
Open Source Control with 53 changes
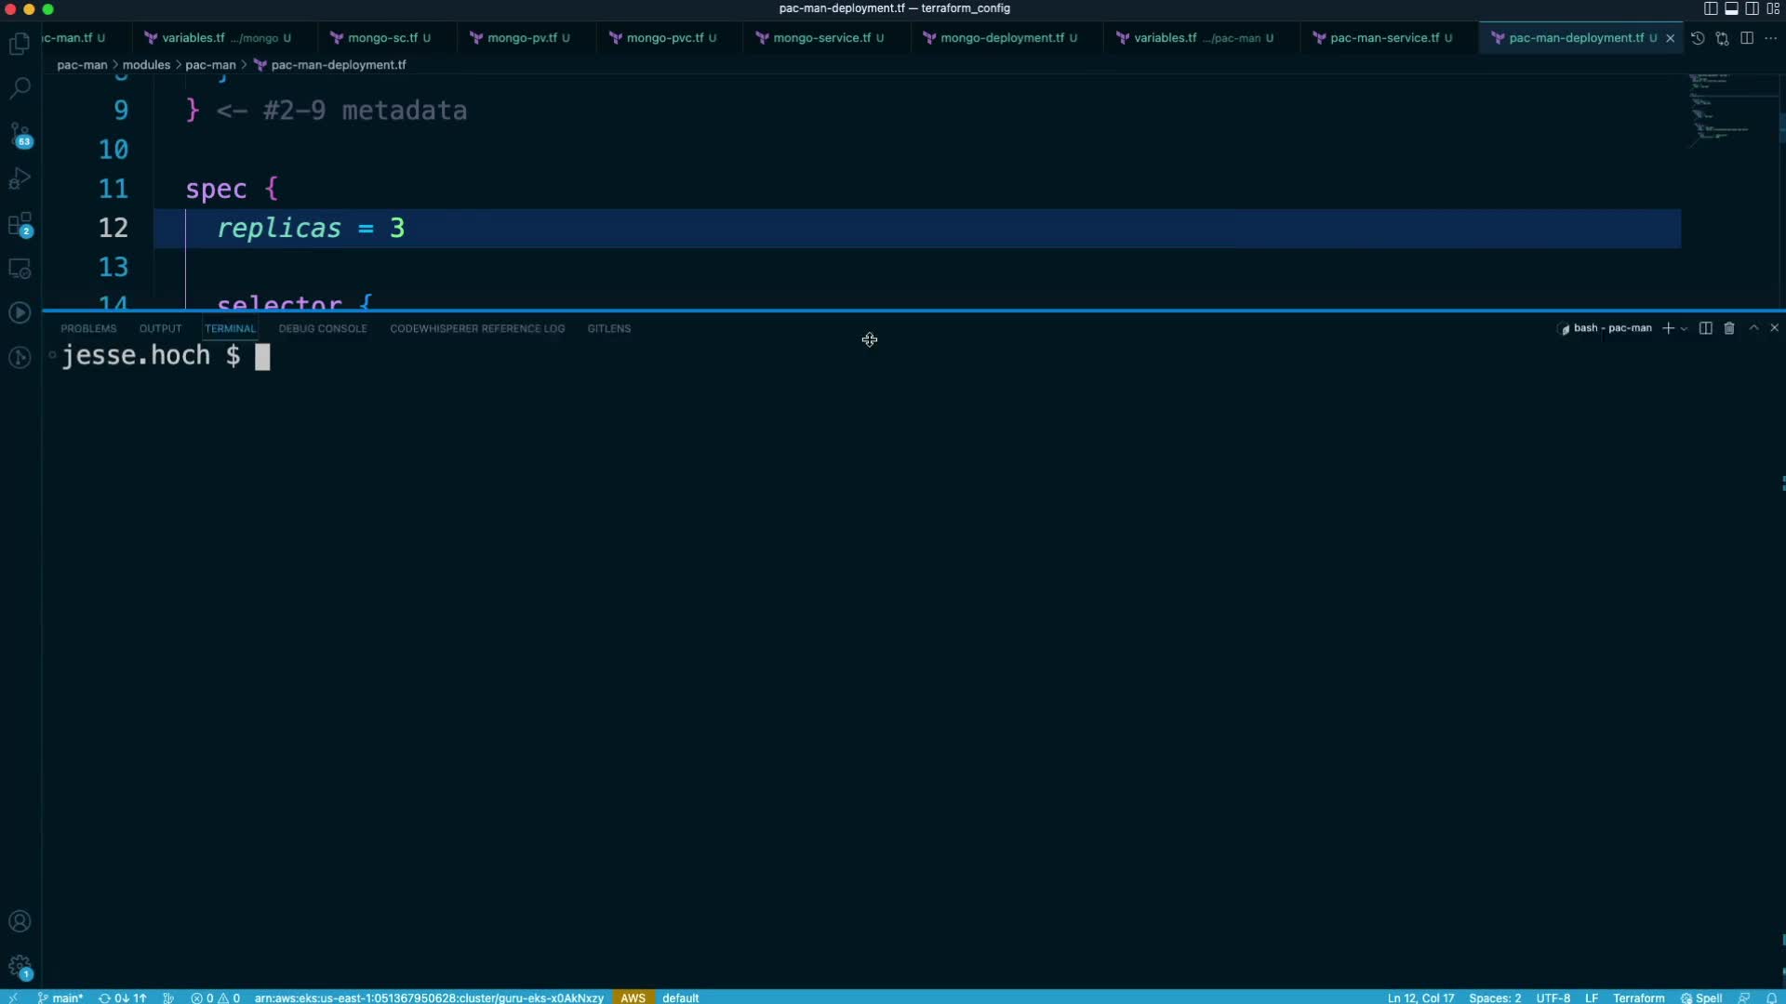click(x=20, y=134)
